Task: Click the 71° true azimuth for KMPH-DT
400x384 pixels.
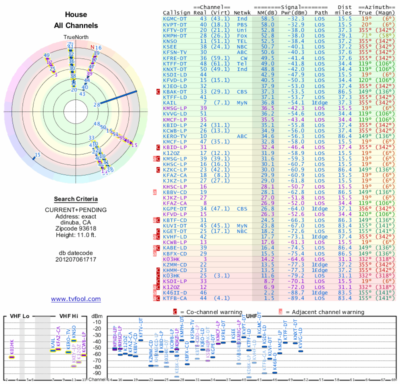Action: coord(366,35)
